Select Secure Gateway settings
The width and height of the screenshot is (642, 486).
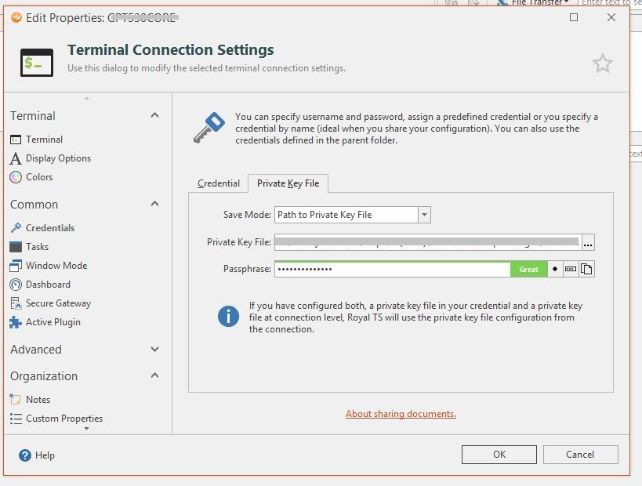(x=58, y=303)
